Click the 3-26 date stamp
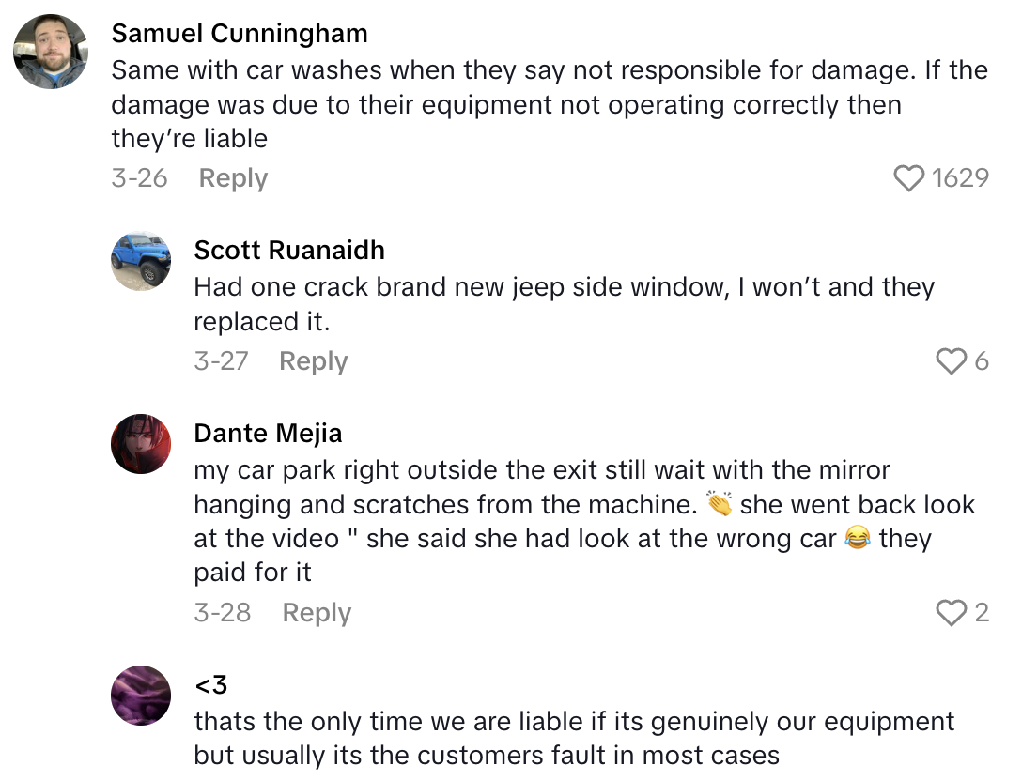1022x781 pixels. click(139, 178)
